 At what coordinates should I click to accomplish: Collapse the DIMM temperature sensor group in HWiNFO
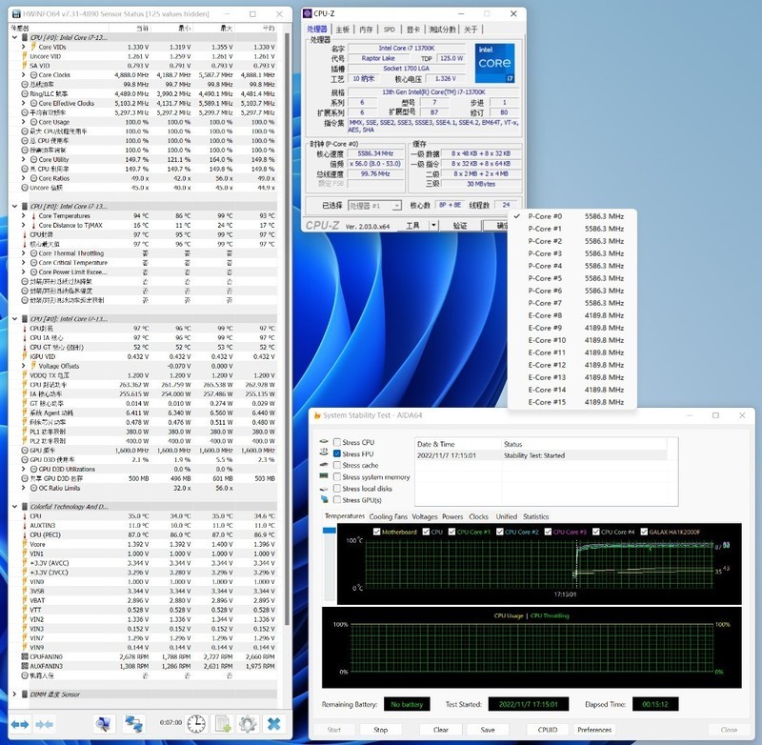pos(13,694)
